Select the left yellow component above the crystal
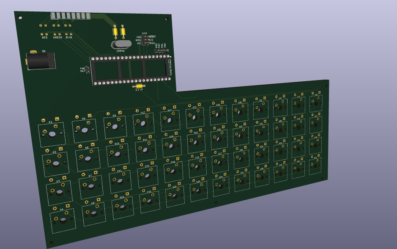 [115, 32]
